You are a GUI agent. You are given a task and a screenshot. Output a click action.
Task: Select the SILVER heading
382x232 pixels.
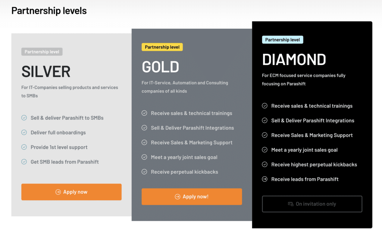point(46,71)
